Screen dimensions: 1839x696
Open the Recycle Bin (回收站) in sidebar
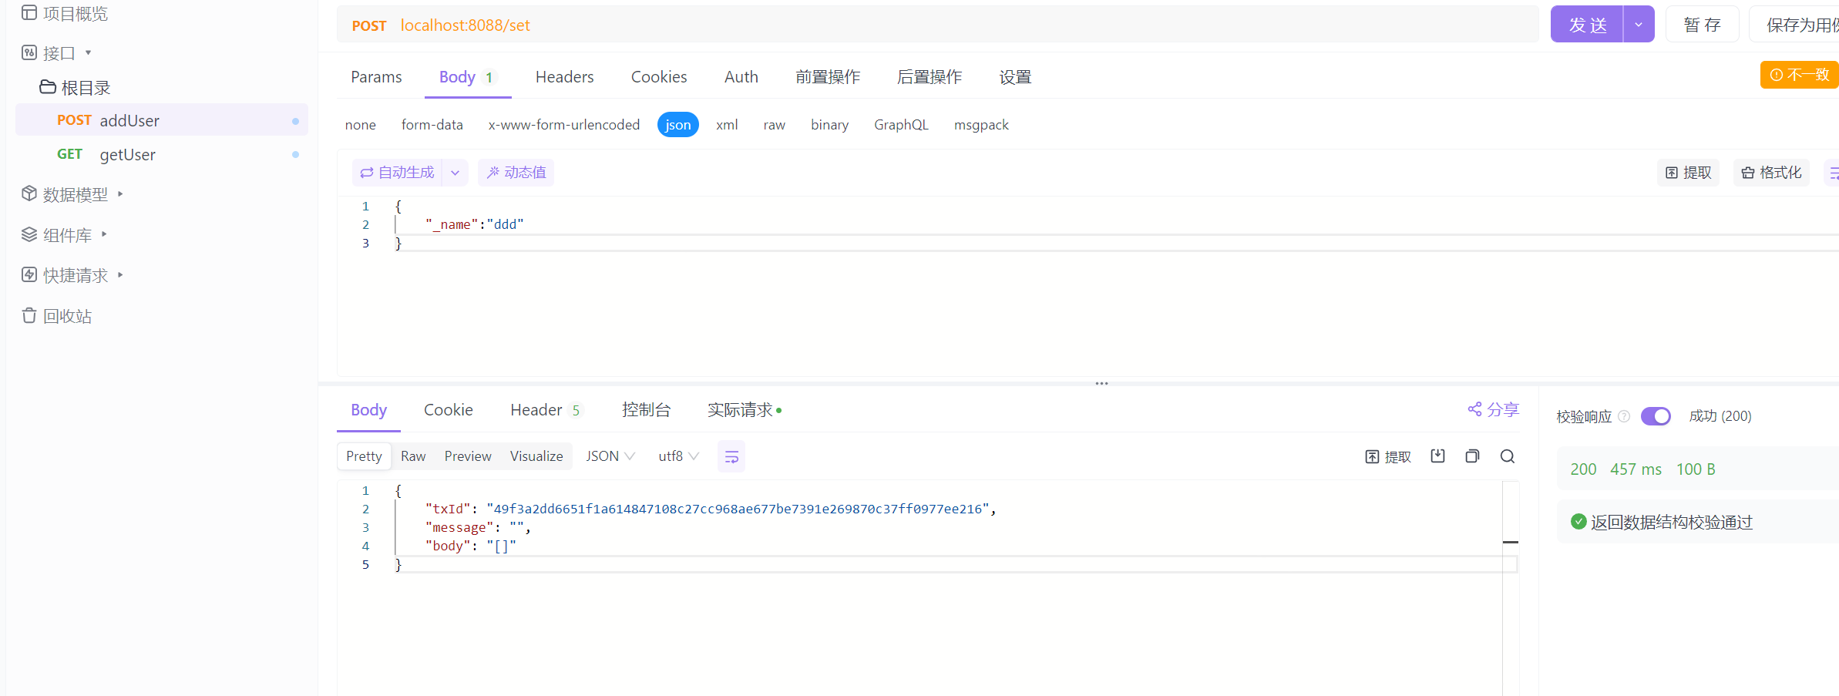pos(67,316)
